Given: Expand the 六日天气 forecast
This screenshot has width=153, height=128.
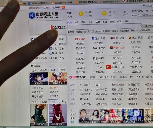Looking at the screenshot, I should [125, 13].
